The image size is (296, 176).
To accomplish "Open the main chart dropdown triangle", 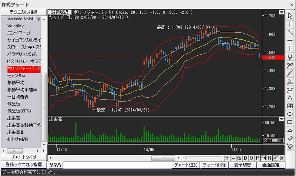I will (x=282, y=12).
